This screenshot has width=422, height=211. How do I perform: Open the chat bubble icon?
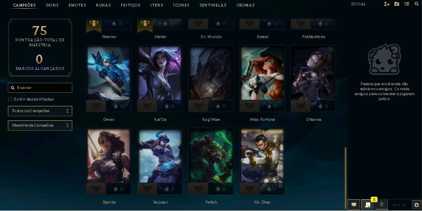[x=354, y=205]
